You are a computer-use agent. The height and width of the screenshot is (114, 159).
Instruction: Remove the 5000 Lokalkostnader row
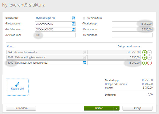149,63
